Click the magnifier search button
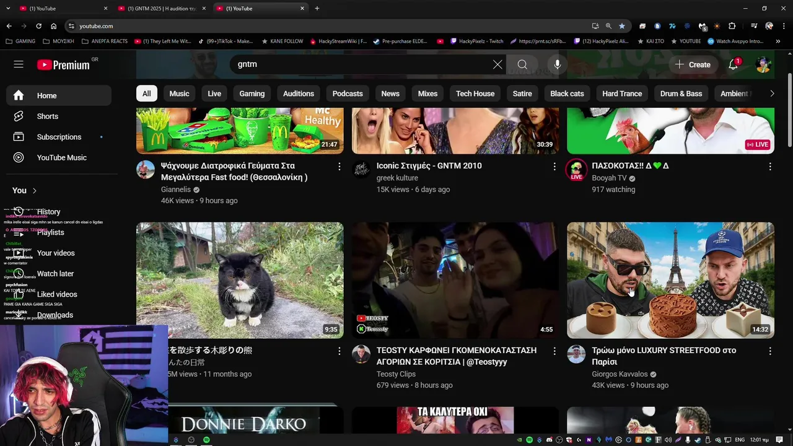Viewport: 793px width, 446px height. pyautogui.click(x=522, y=64)
